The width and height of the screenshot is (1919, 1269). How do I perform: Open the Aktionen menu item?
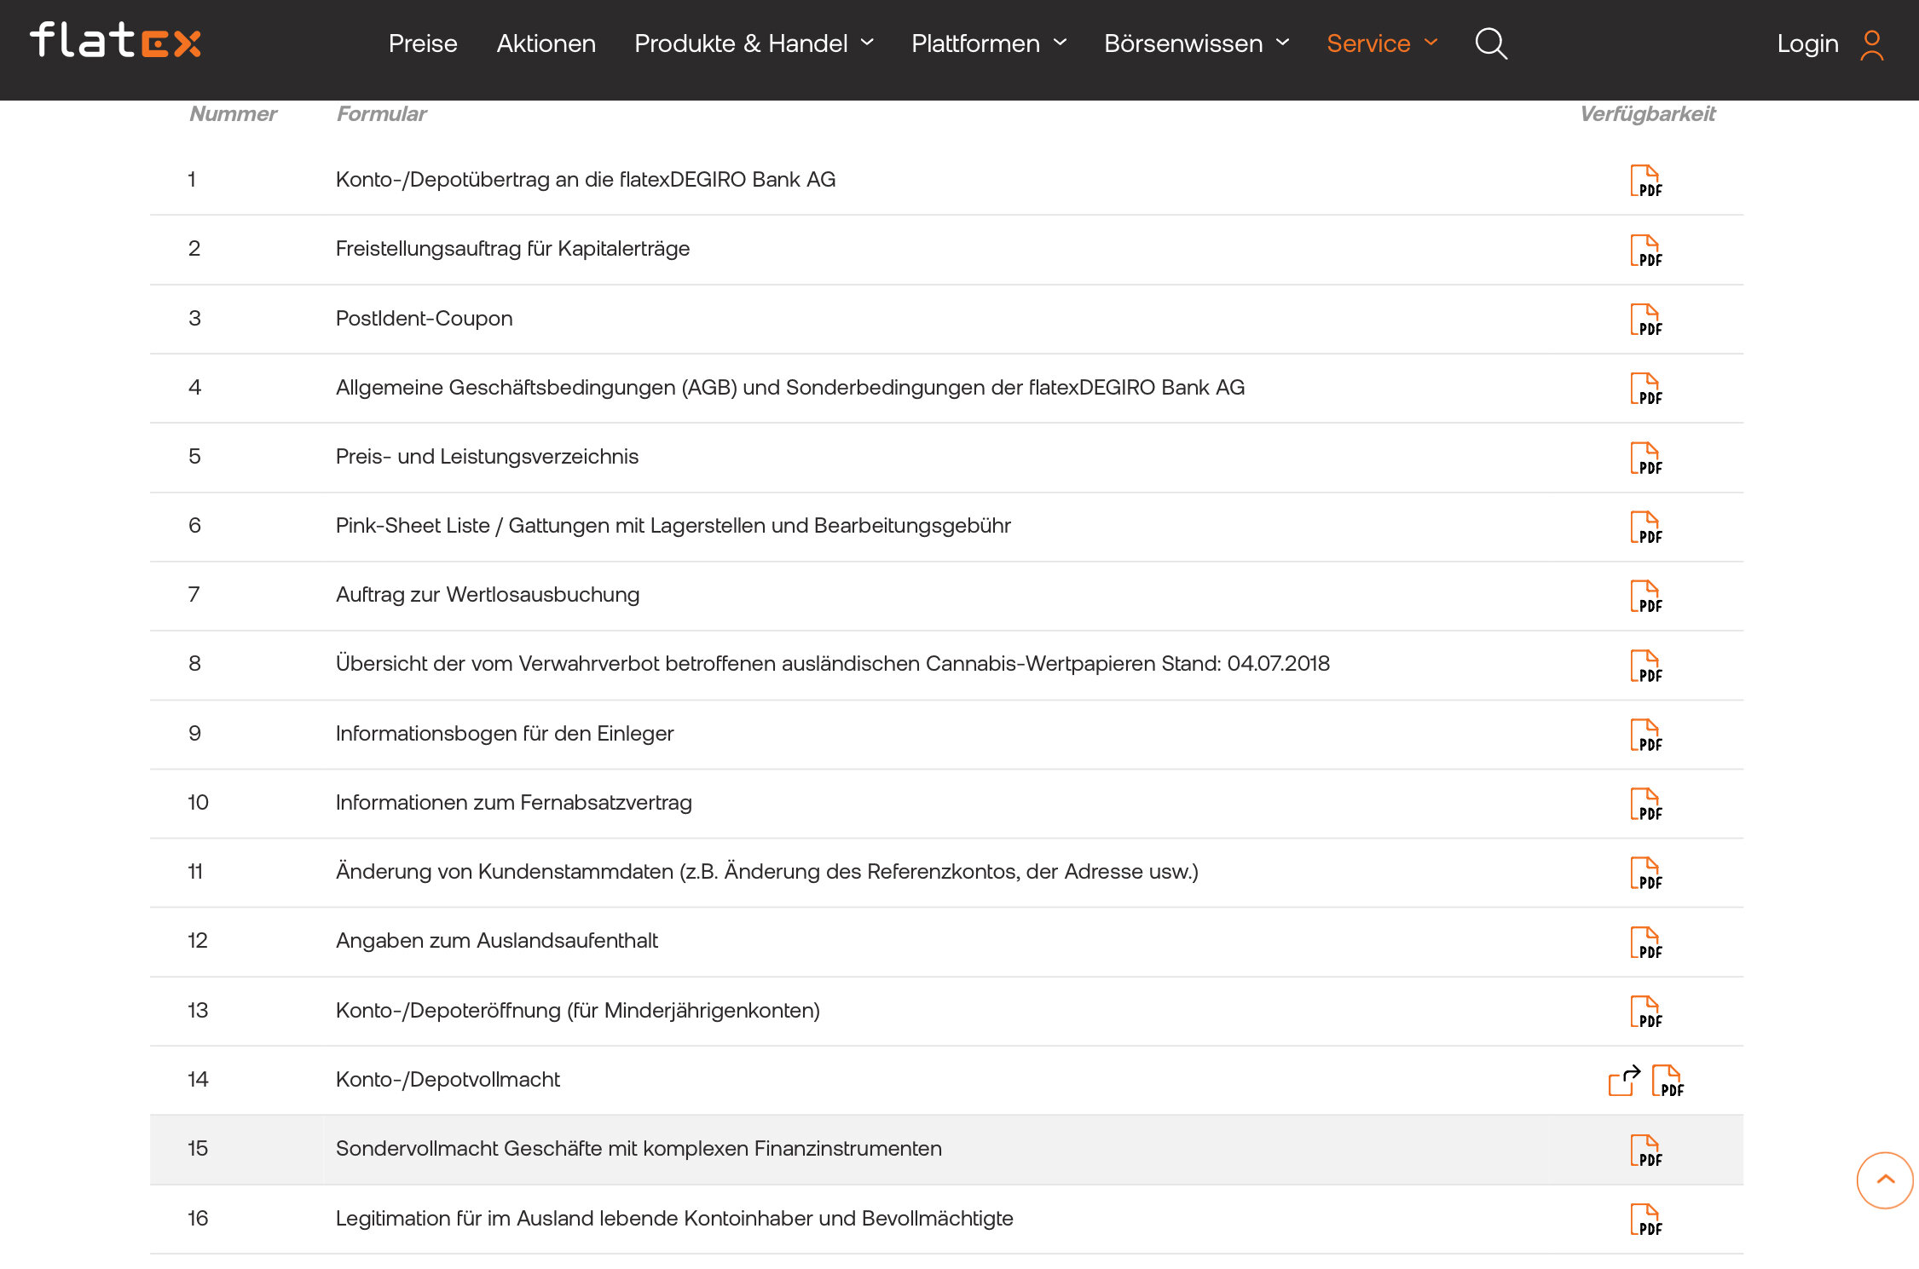tap(546, 43)
